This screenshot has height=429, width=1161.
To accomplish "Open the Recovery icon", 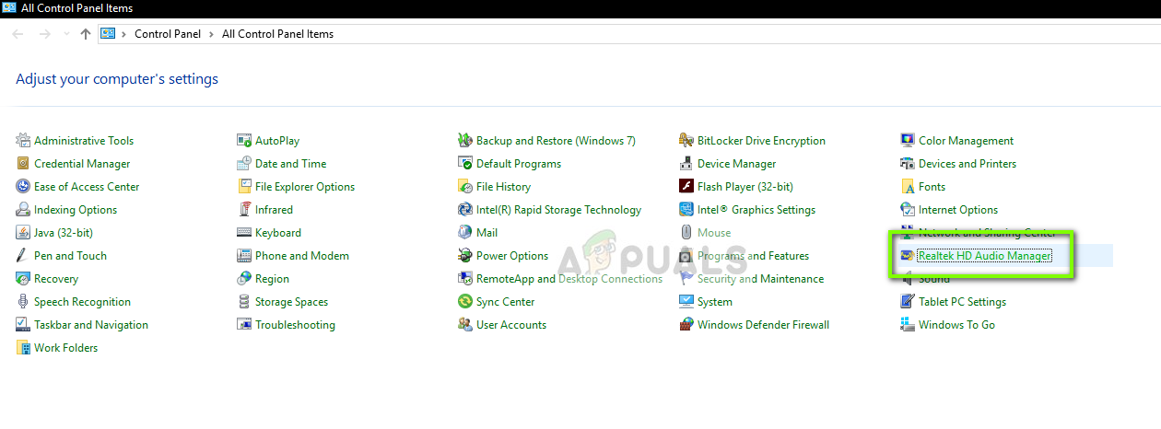I will coord(23,278).
